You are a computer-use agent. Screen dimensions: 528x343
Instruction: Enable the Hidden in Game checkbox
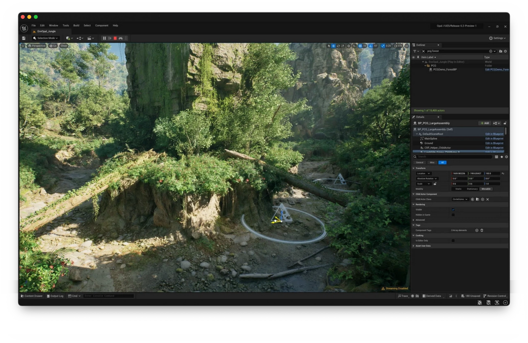(x=453, y=215)
